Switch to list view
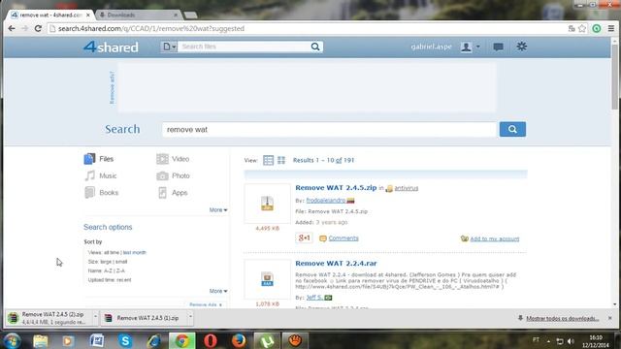 pos(268,160)
